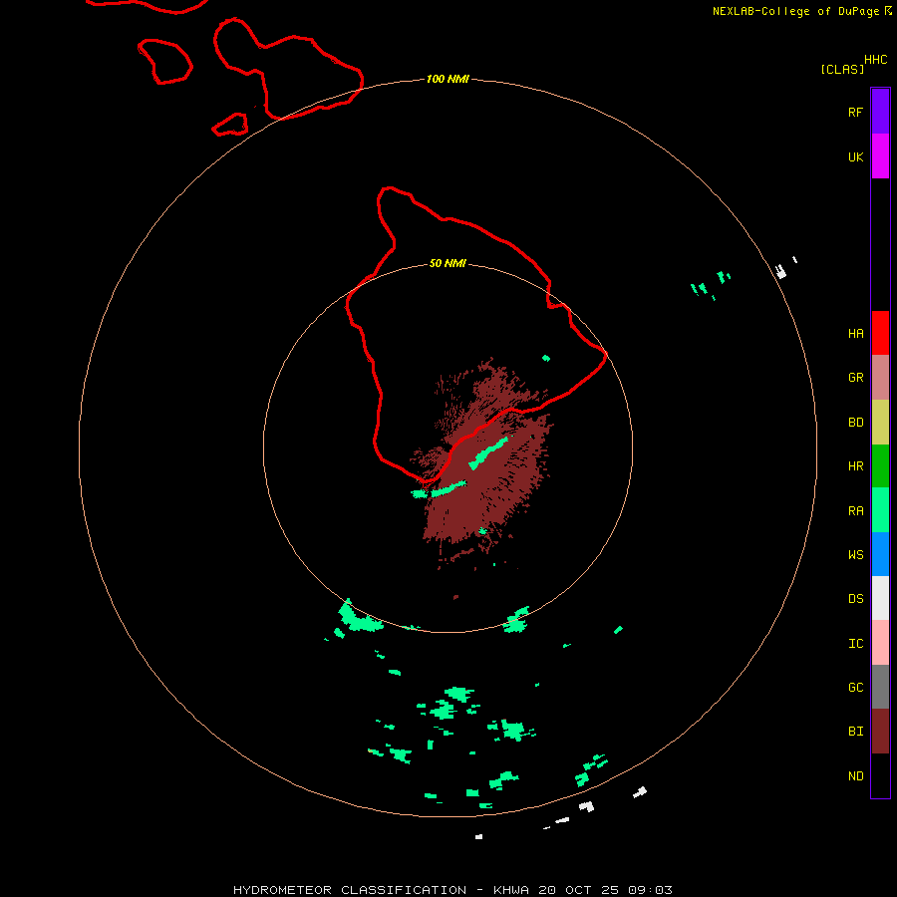Click the 'NEXLAB-College of DuPage' credit text
The height and width of the screenshot is (897, 897).
(797, 11)
